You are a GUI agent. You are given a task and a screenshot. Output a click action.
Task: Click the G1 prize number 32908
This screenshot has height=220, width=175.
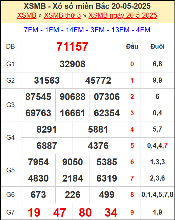[72, 64]
